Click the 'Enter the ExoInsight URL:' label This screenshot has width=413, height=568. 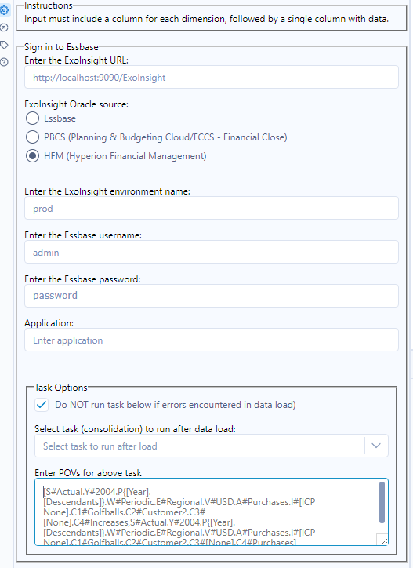click(76, 60)
